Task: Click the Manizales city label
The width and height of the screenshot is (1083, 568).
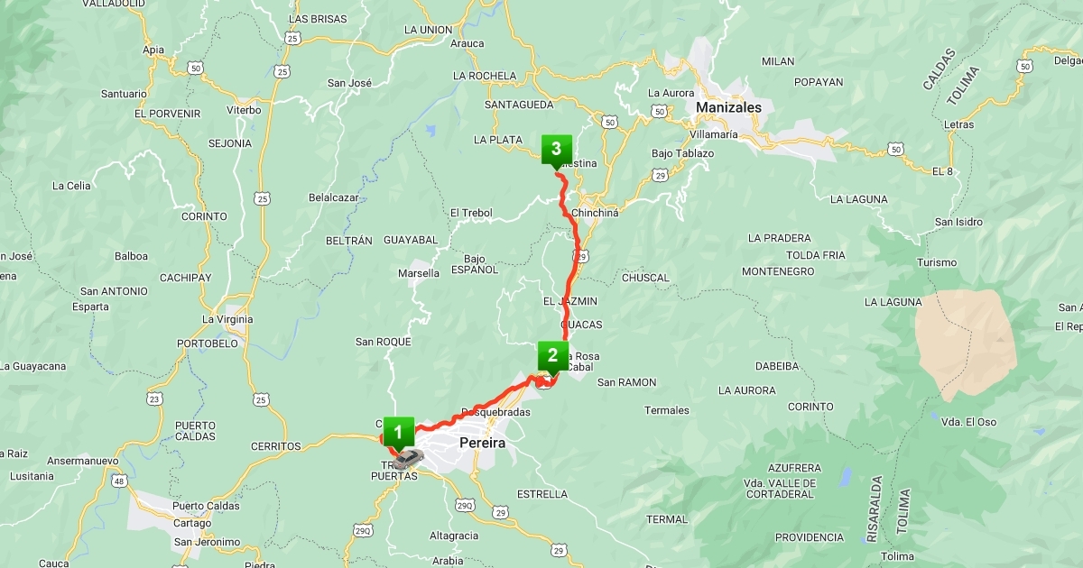Action: (x=728, y=107)
